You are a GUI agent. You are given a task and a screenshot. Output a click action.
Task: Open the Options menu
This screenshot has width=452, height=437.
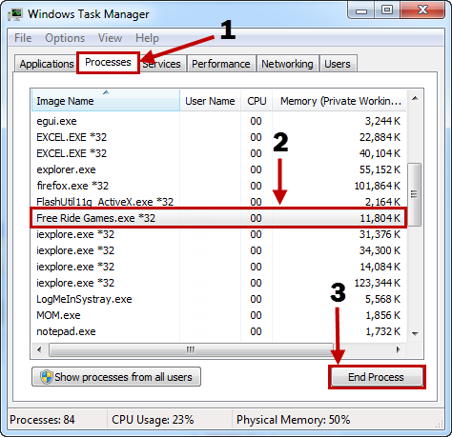tap(65, 38)
